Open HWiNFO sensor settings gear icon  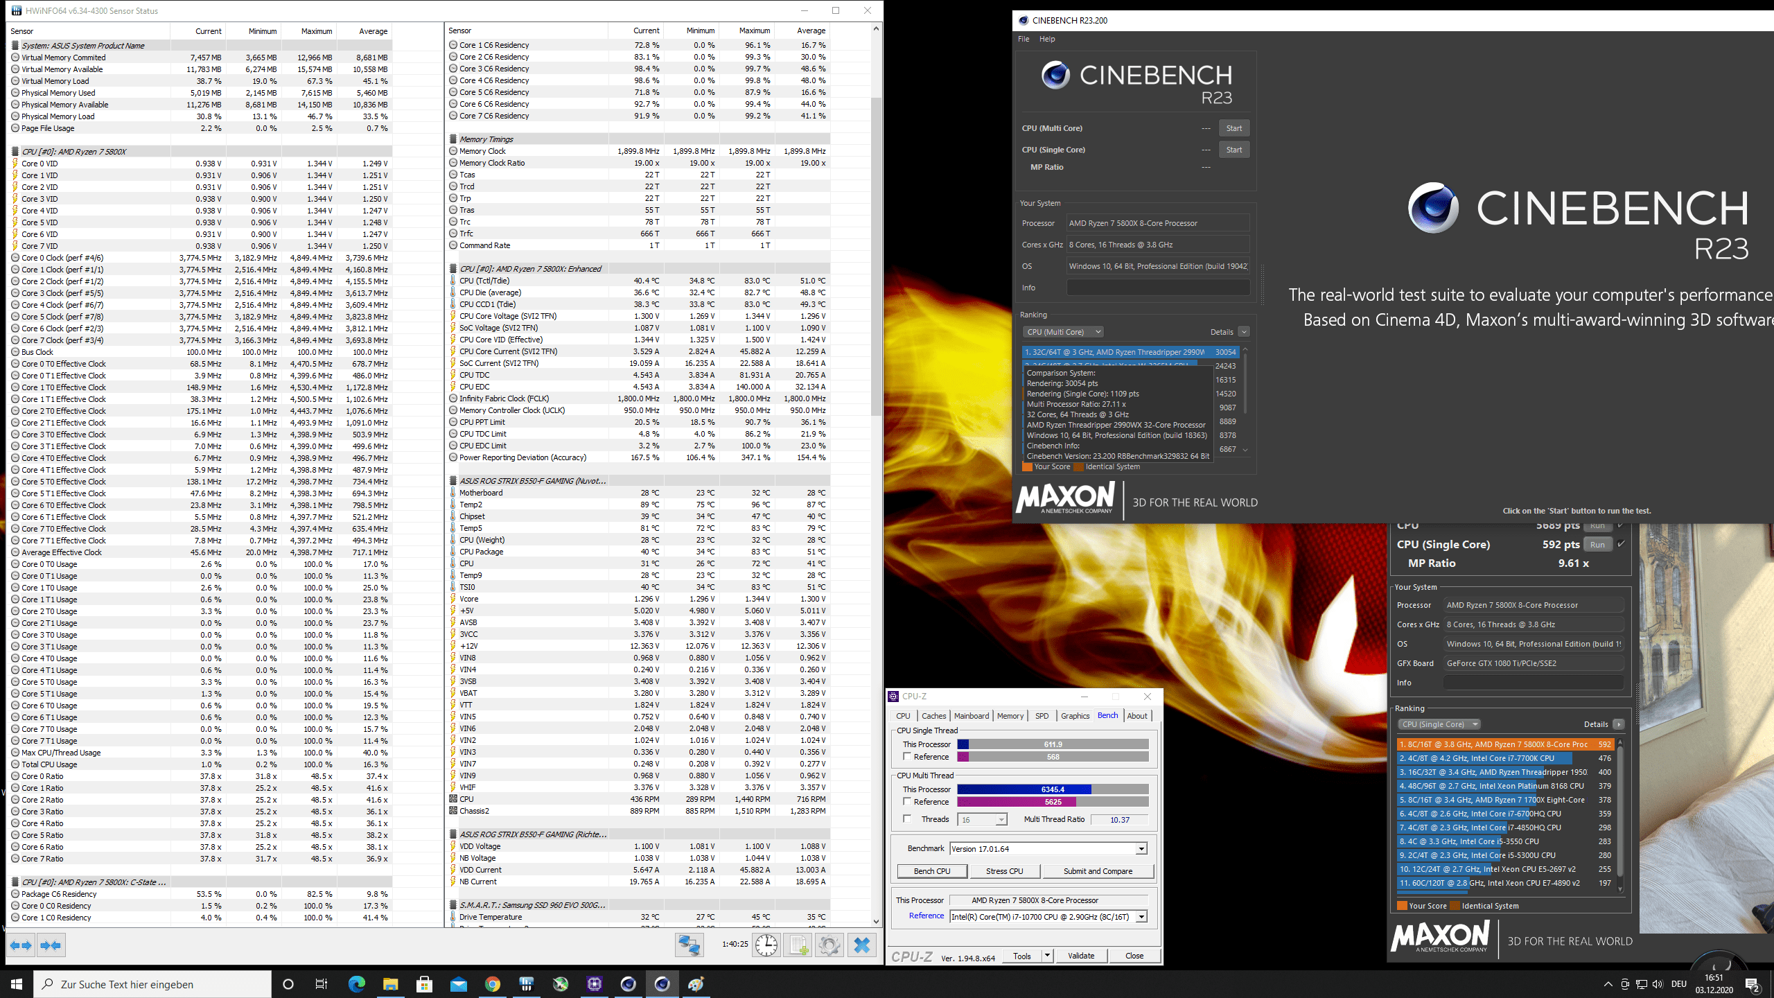(x=829, y=945)
